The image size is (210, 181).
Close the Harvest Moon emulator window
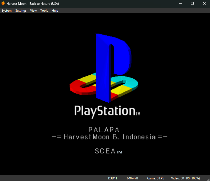pos(204,4)
